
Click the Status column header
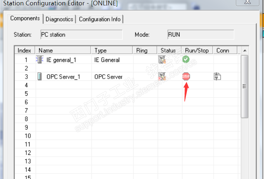click(169, 51)
